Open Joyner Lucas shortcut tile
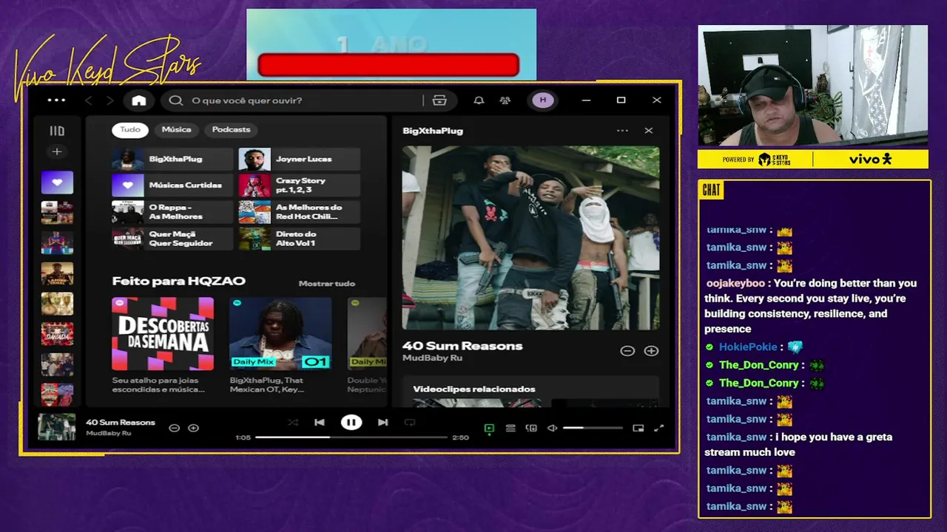 pyautogui.click(x=300, y=159)
